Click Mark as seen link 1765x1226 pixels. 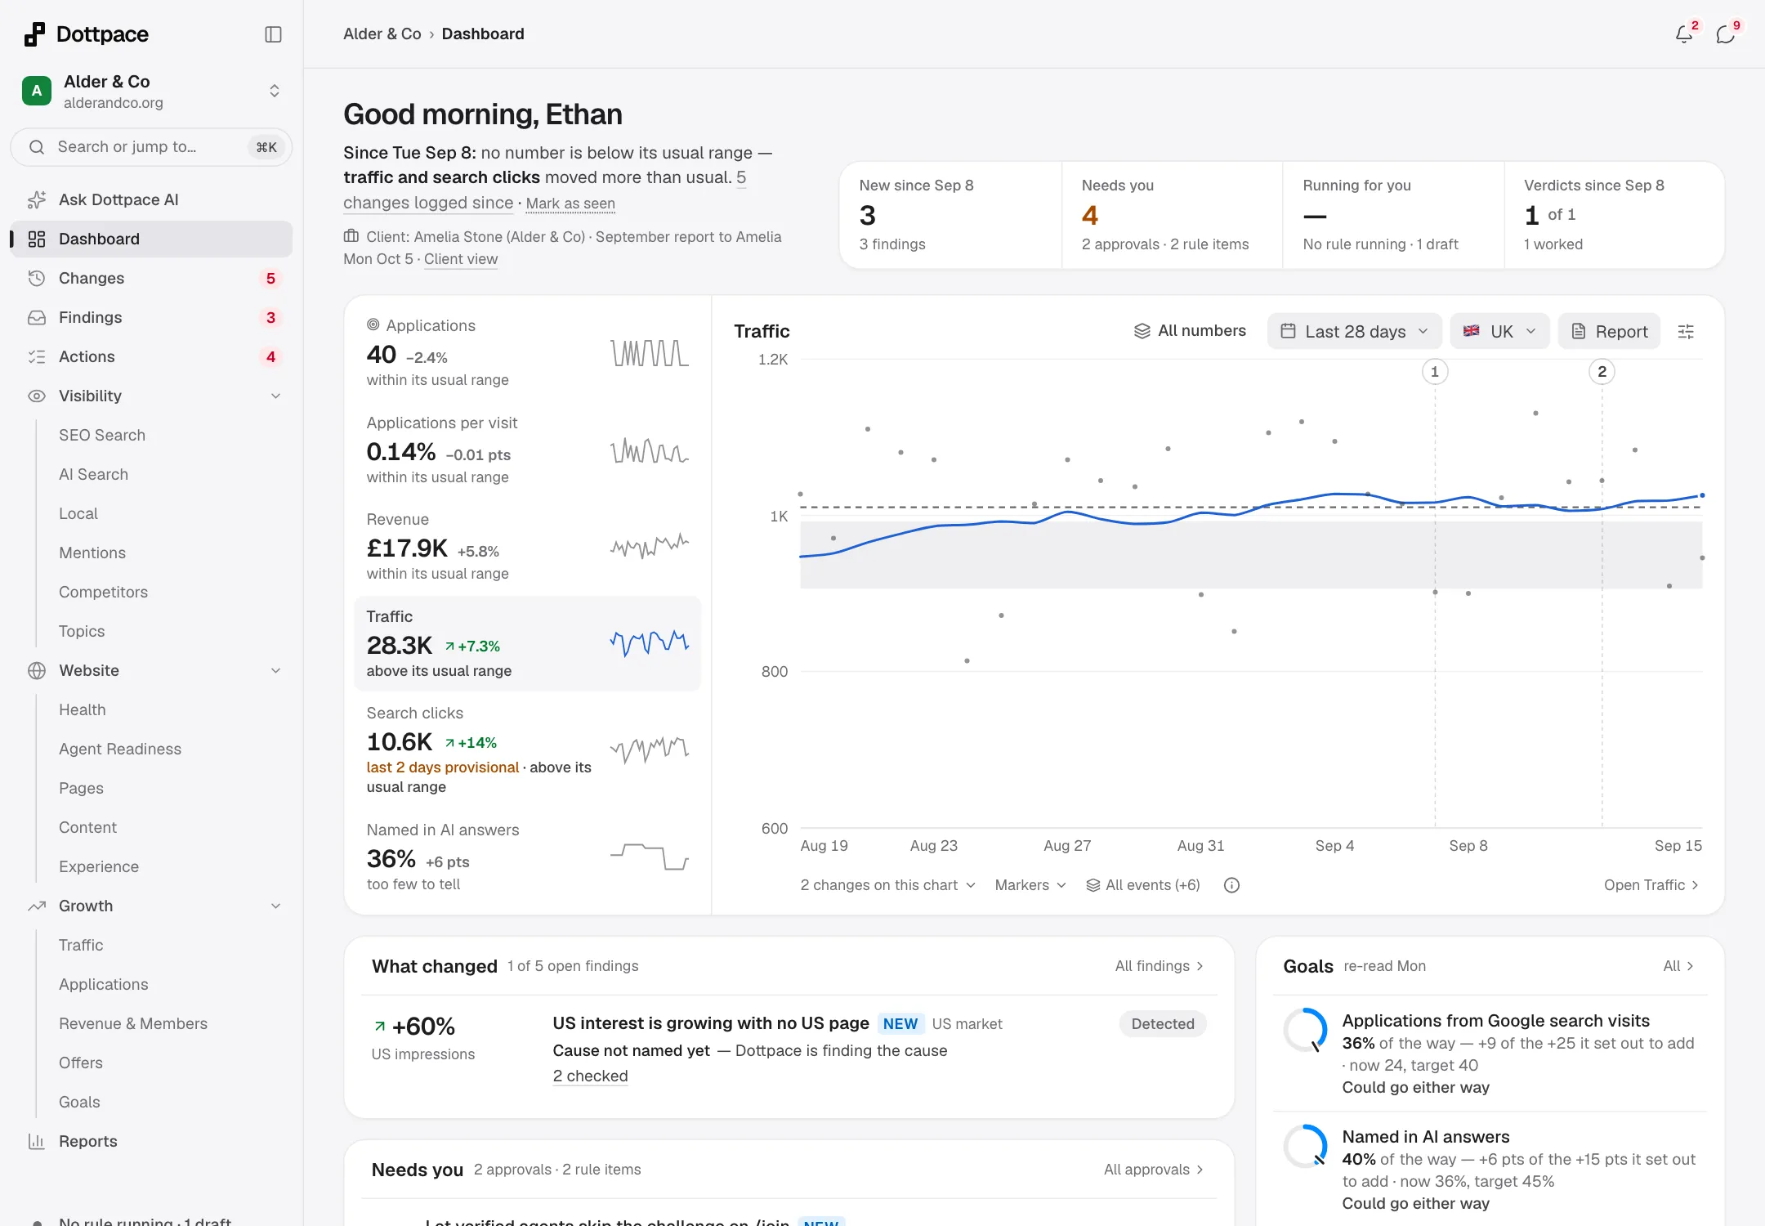click(x=570, y=204)
